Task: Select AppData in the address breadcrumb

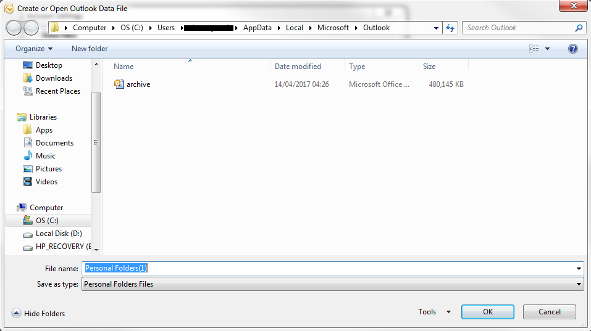Action: click(x=258, y=28)
